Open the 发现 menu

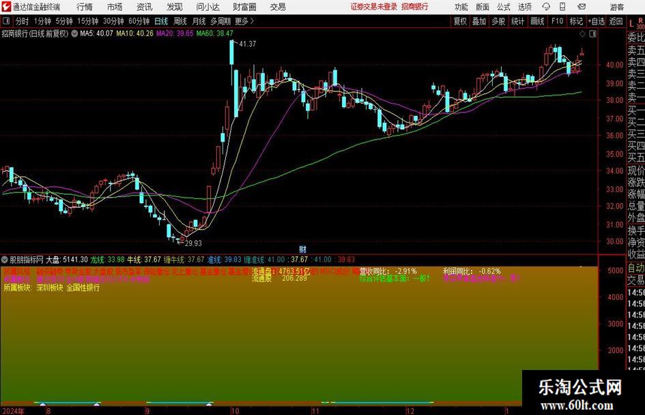tap(175, 7)
